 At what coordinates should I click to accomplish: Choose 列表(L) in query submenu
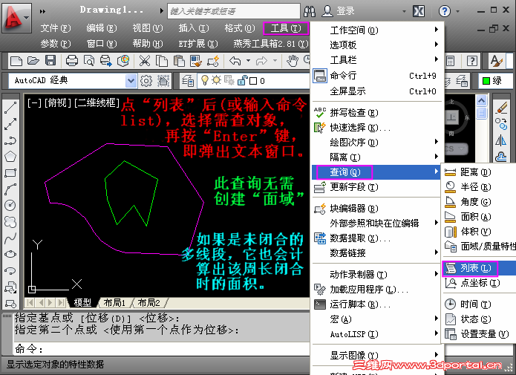point(480,268)
